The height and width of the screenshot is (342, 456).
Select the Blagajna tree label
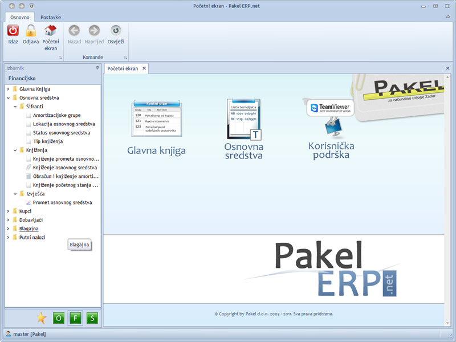click(29, 229)
